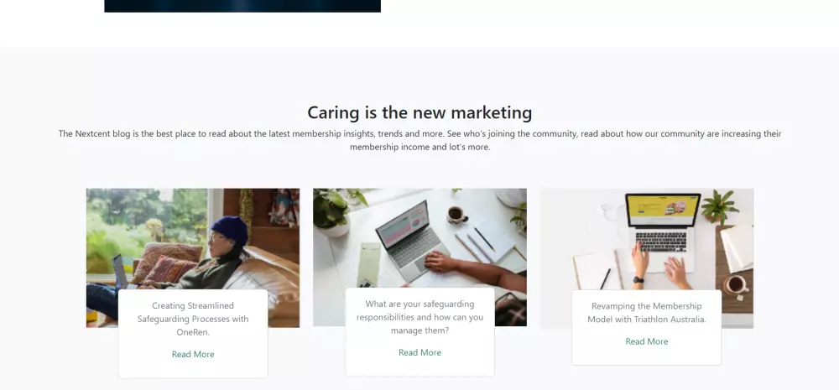Click the coffee cup in the middle photo
Viewport: 839px width, 390px height.
pos(456,214)
